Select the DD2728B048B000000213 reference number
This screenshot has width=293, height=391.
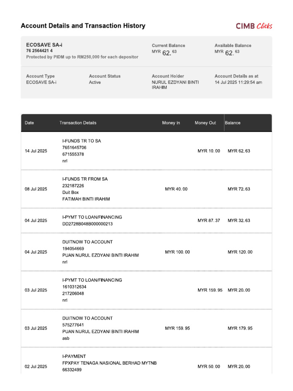(x=87, y=224)
